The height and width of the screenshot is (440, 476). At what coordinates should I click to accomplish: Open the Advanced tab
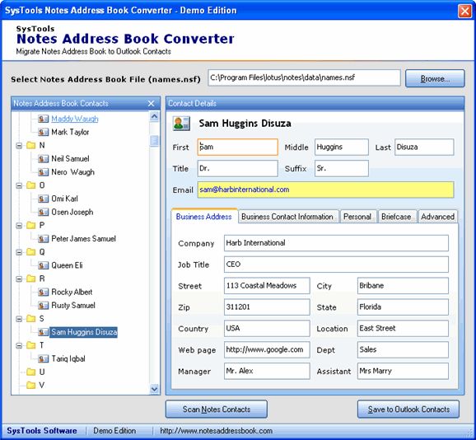pyautogui.click(x=438, y=217)
